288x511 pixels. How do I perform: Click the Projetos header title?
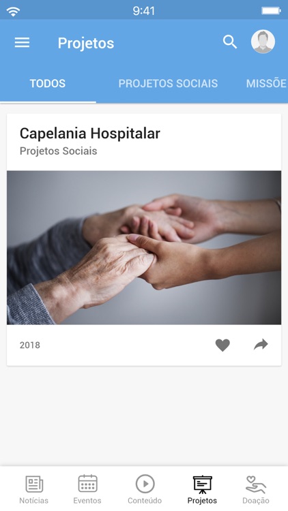pos(86,43)
